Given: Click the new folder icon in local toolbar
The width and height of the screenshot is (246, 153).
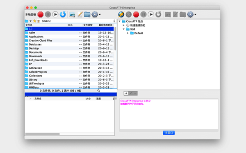Looking at the screenshot, I should pyautogui.click(x=87, y=14).
